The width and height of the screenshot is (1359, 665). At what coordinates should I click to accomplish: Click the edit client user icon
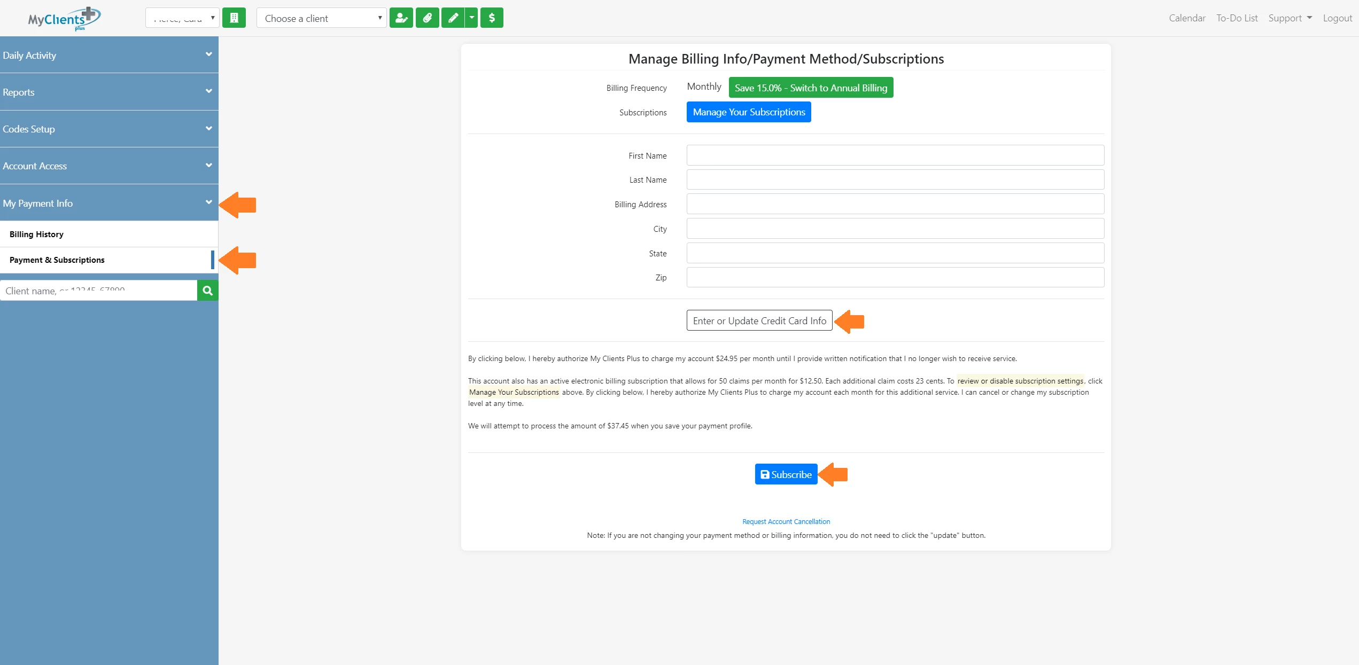point(401,18)
